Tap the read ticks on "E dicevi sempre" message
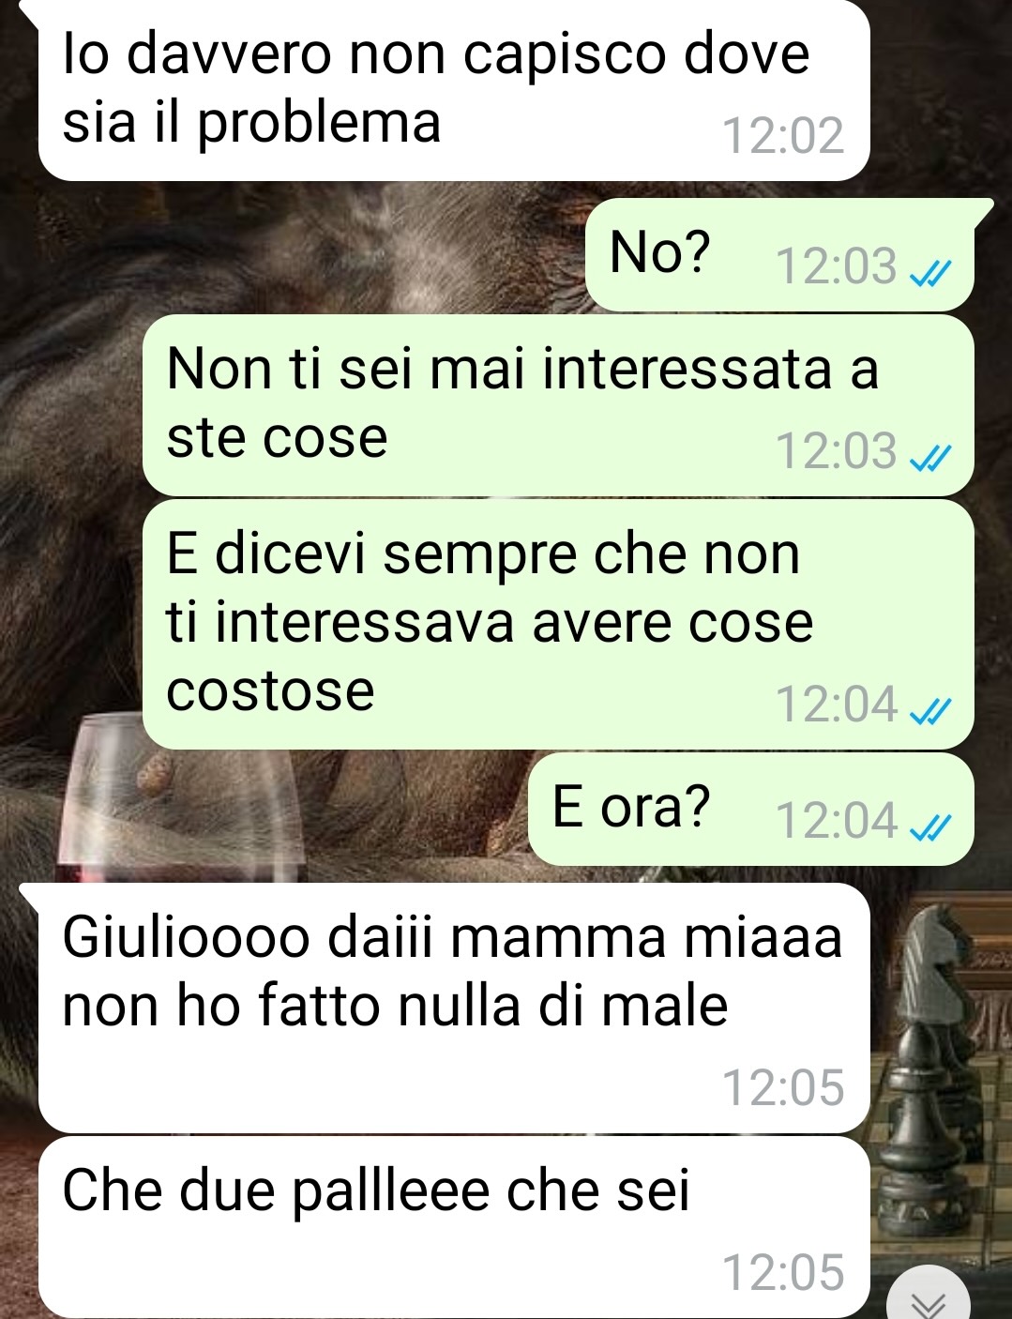 (932, 711)
